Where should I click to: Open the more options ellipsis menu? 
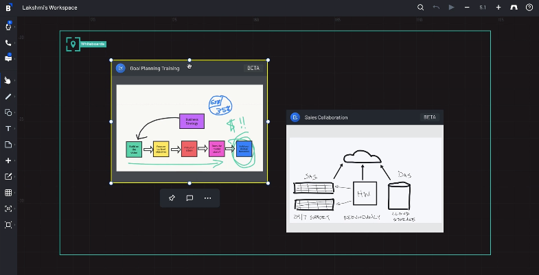point(207,198)
